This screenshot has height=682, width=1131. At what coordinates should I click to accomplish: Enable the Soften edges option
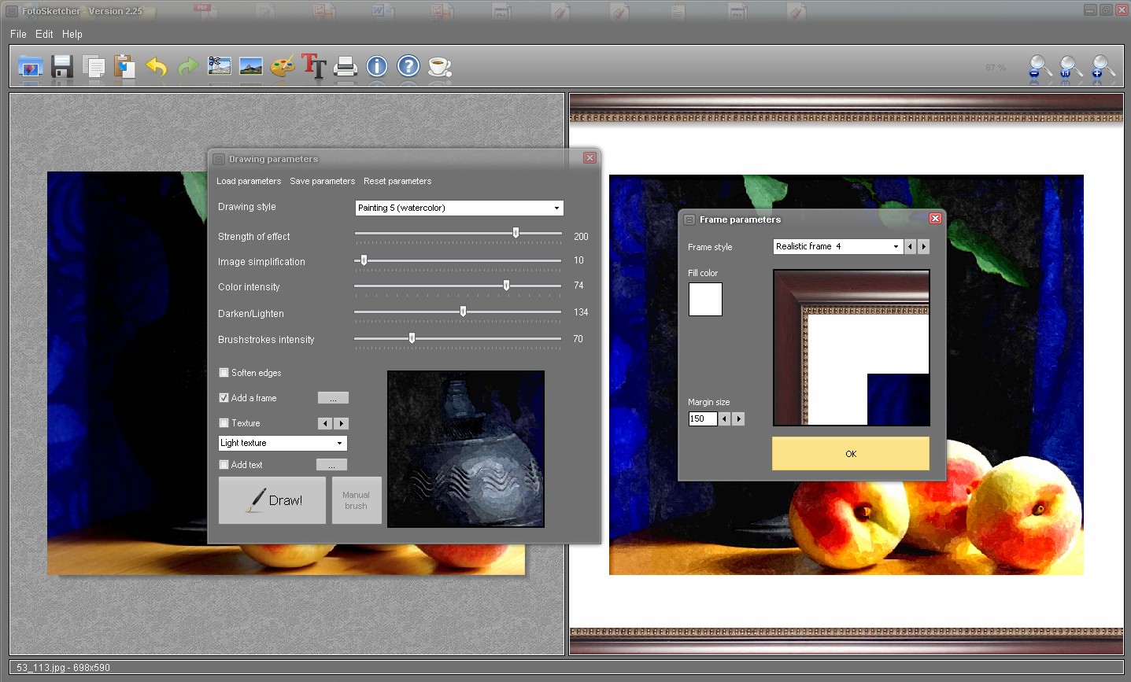[224, 372]
